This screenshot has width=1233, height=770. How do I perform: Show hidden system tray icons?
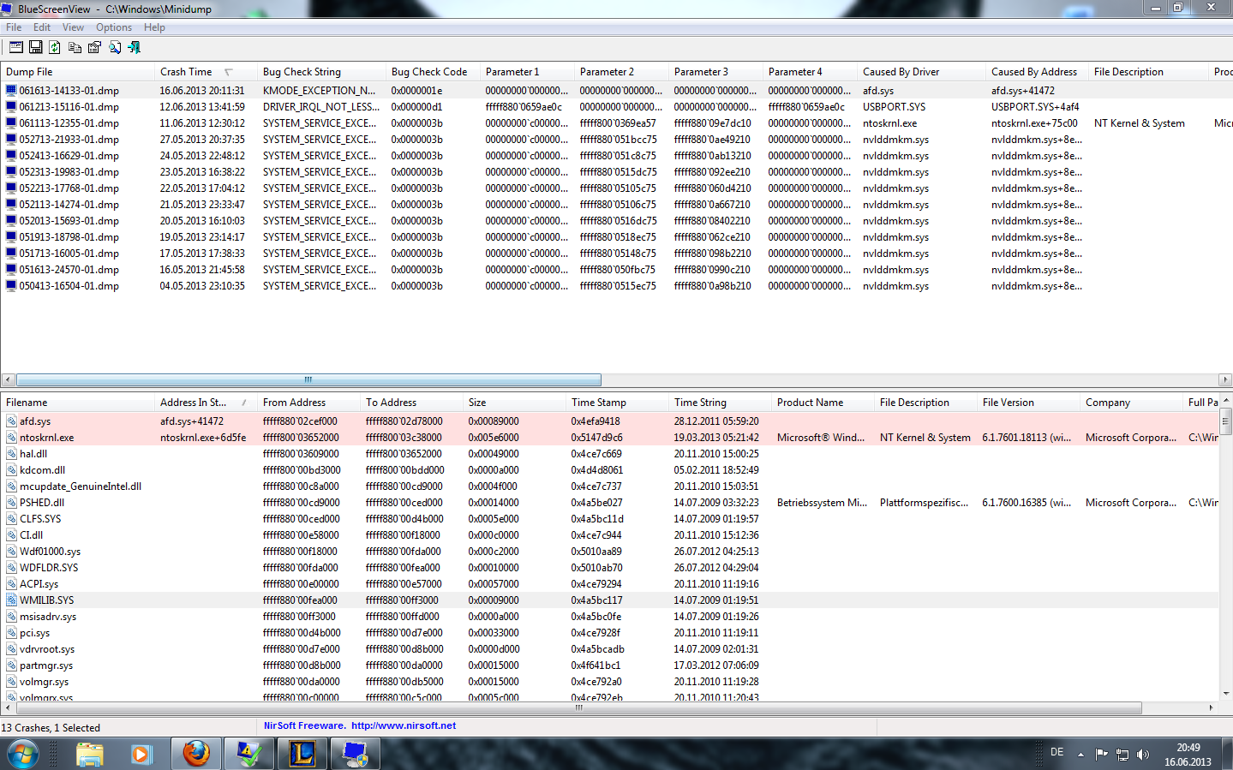pos(1080,755)
